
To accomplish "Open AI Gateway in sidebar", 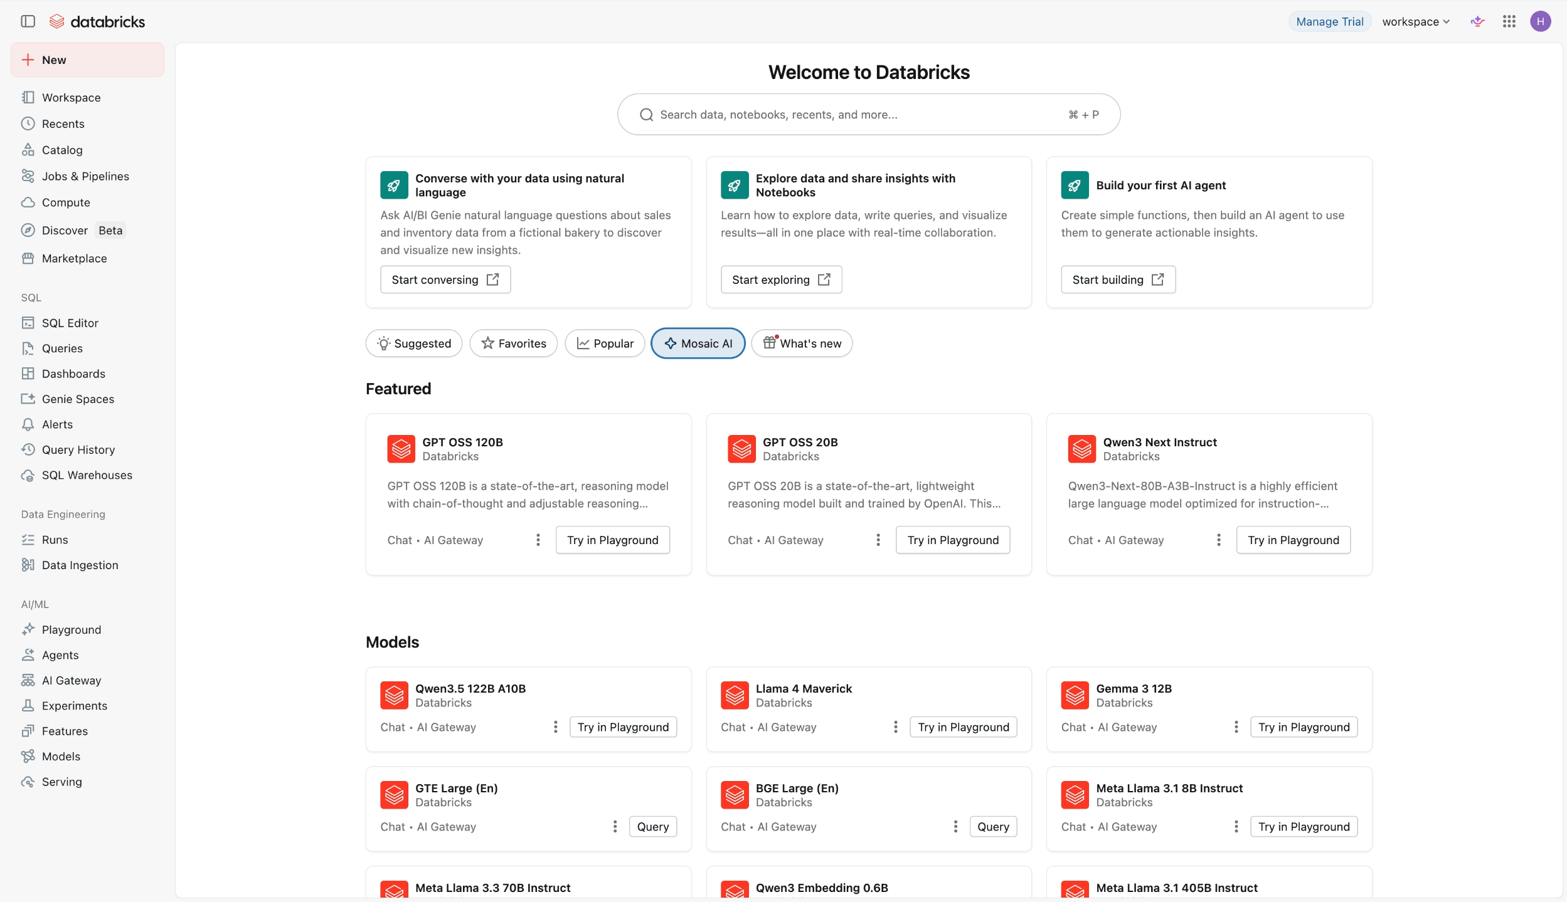I will click(x=87, y=680).
